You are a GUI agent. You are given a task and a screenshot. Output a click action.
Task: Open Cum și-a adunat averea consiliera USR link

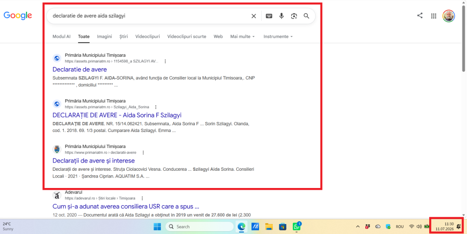click(x=126, y=206)
